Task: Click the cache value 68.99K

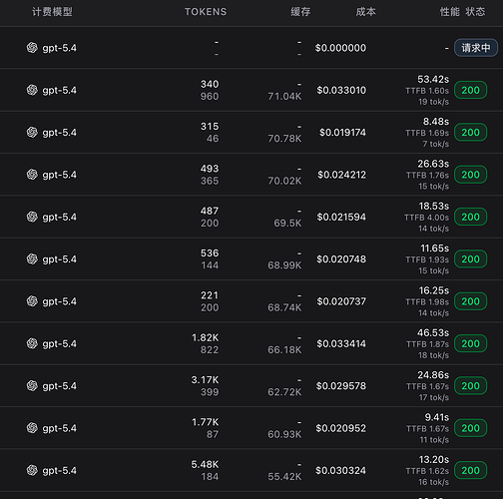Action: coord(284,265)
